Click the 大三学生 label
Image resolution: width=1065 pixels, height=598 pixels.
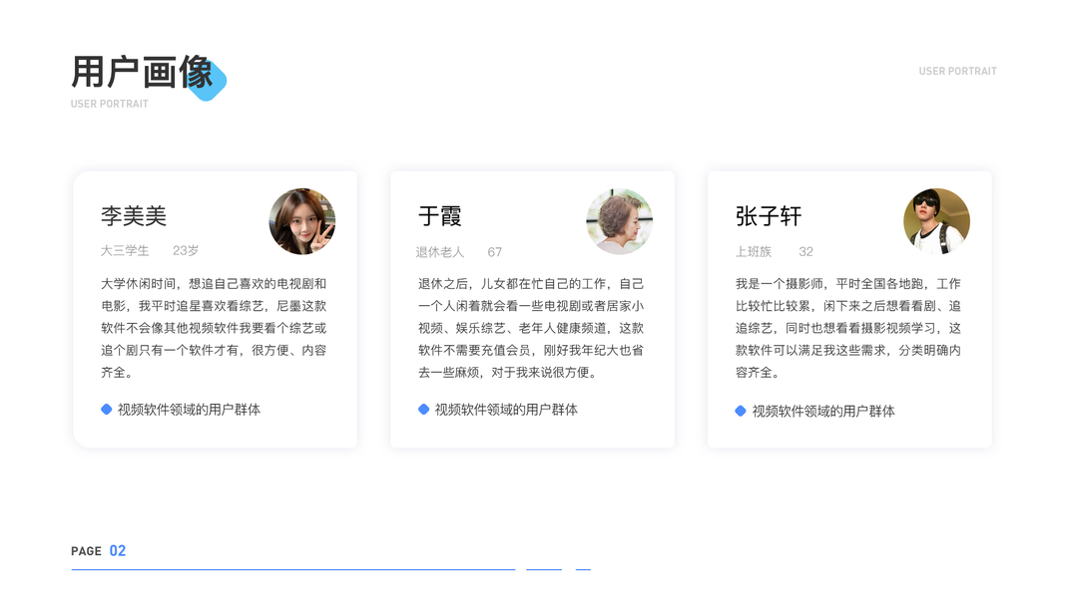tap(125, 251)
